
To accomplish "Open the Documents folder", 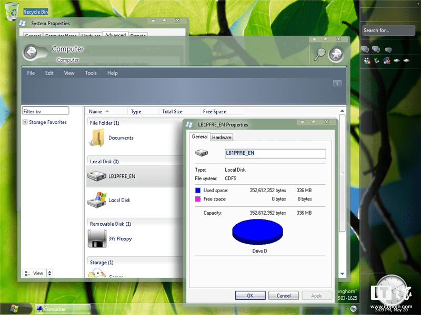I will tap(121, 139).
